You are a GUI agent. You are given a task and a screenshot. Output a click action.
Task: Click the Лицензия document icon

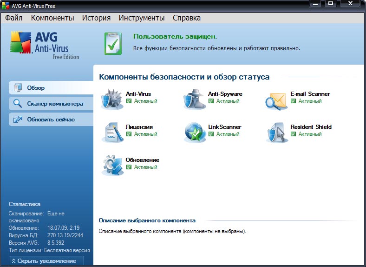point(112,132)
